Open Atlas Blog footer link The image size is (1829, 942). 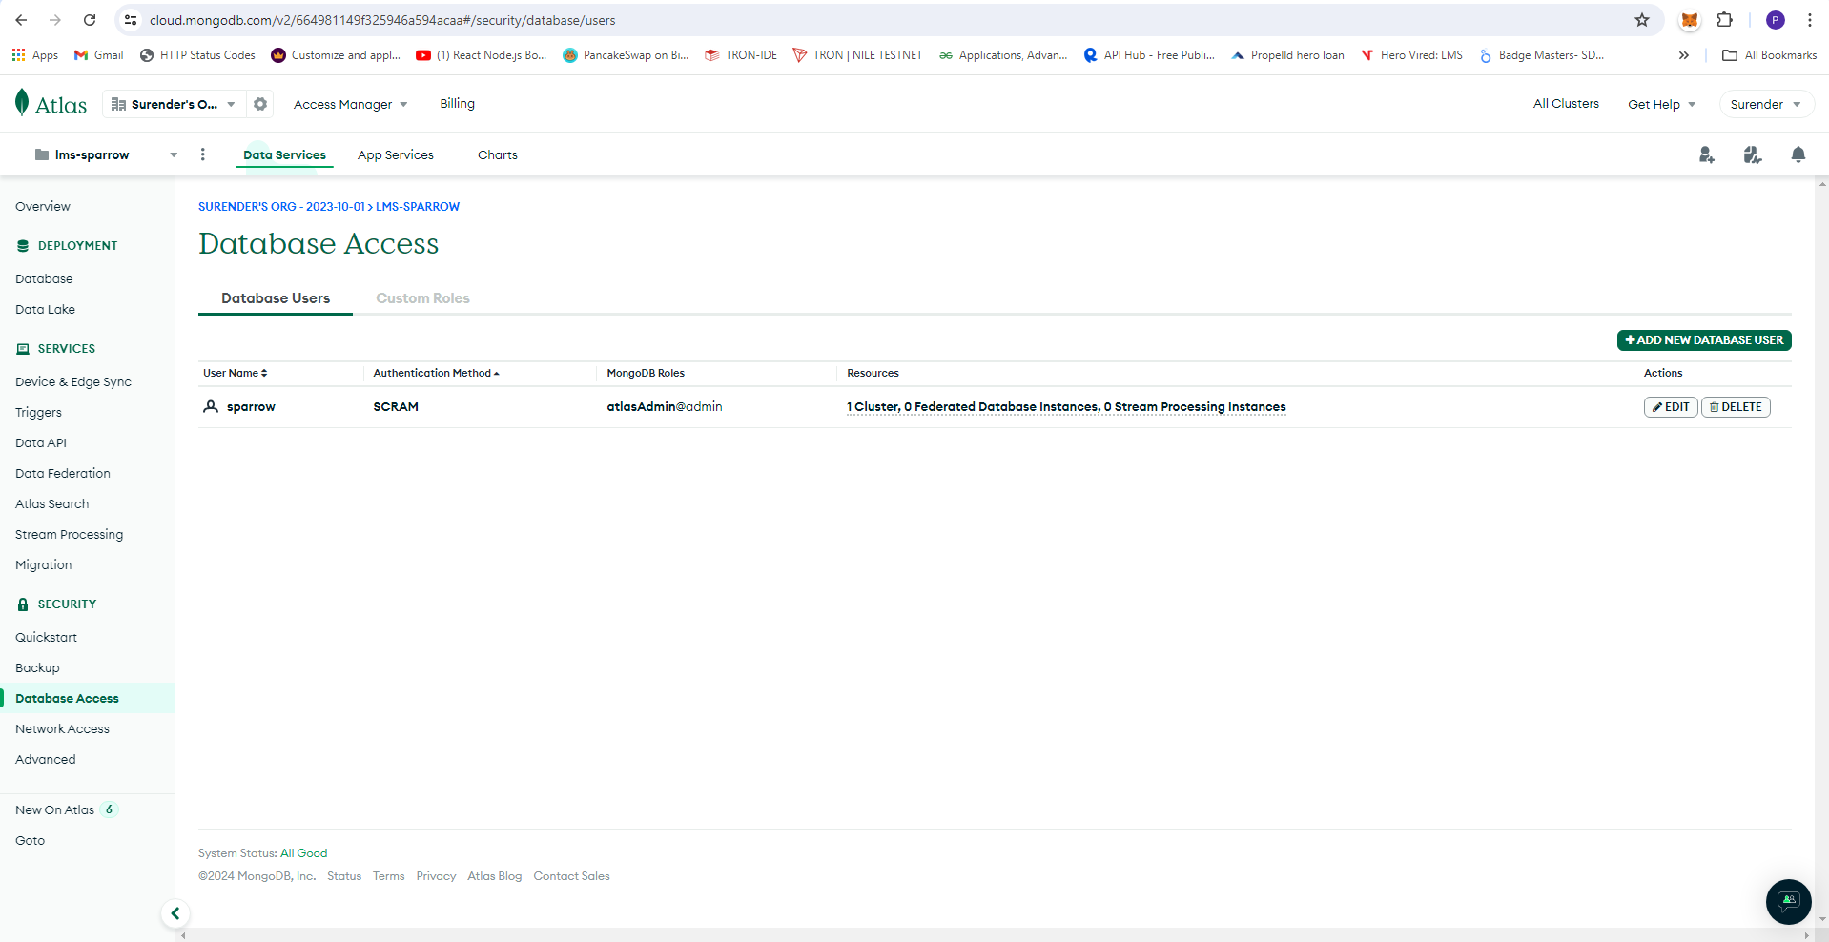tap(494, 876)
